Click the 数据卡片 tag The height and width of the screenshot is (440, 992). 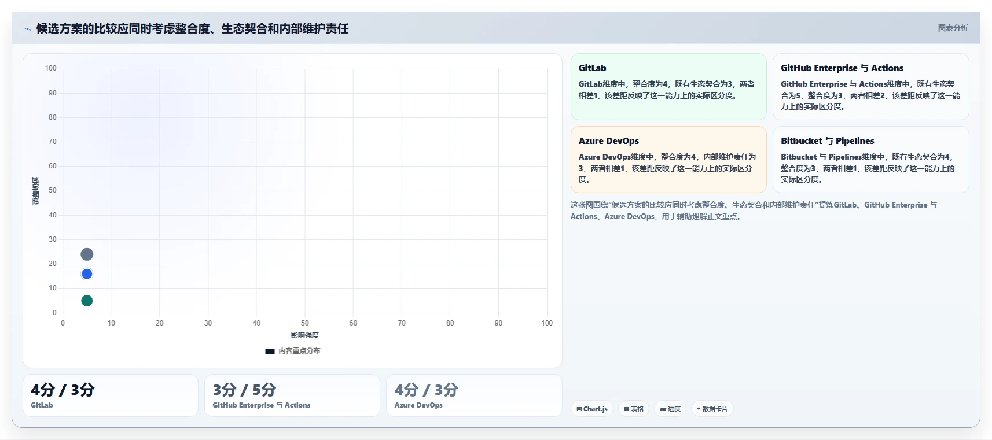[712, 409]
